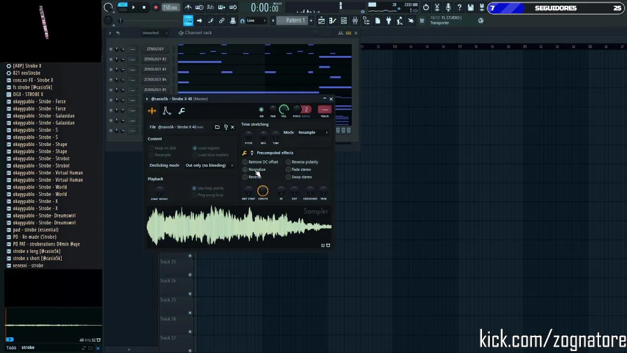Select the ZENOLOGY #5 channel button
The width and height of the screenshot is (627, 353).
pos(155,90)
